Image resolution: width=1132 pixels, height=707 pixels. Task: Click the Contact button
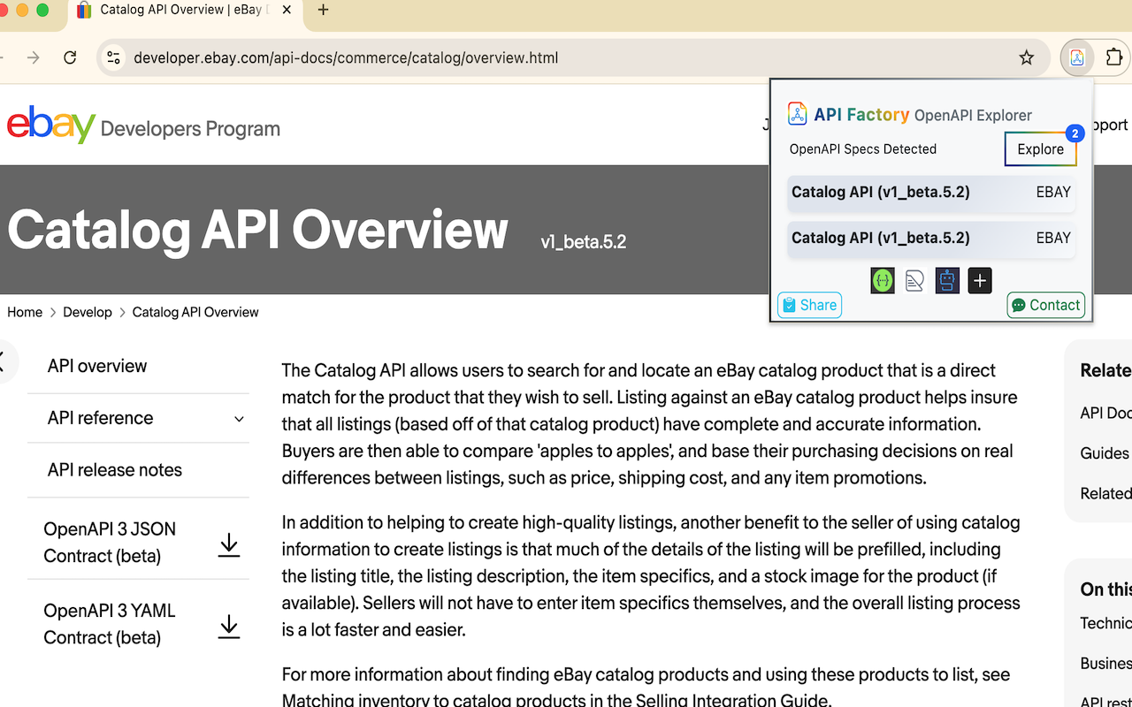pos(1046,305)
